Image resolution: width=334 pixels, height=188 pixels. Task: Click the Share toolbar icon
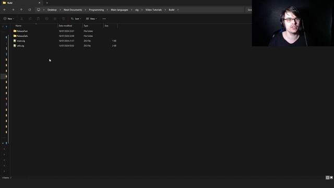55,19
